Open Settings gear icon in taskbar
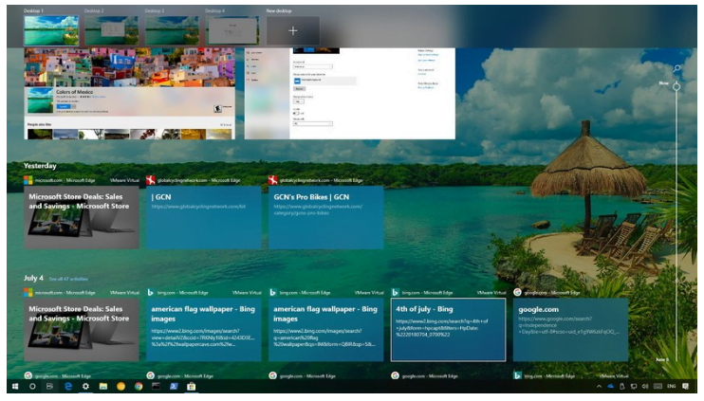The image size is (704, 401). click(x=85, y=387)
